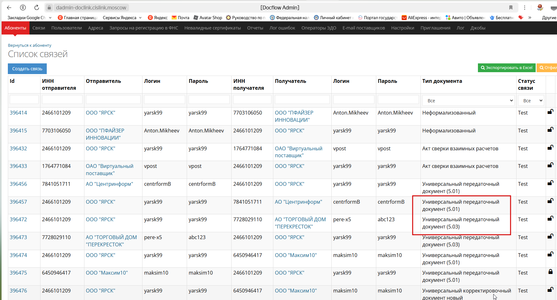Screen dimensions: 557x300
Task: Toggle the lock for link 396474
Action: click(x=550, y=254)
